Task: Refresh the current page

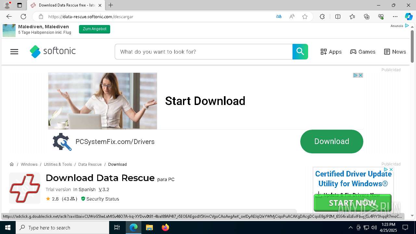Action: (x=23, y=17)
